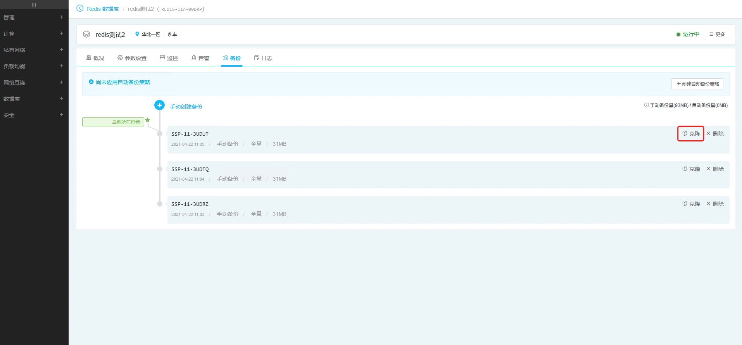Click timeline node for SSP-11-3UDTQ
This screenshot has width=742, height=345.
click(x=160, y=169)
